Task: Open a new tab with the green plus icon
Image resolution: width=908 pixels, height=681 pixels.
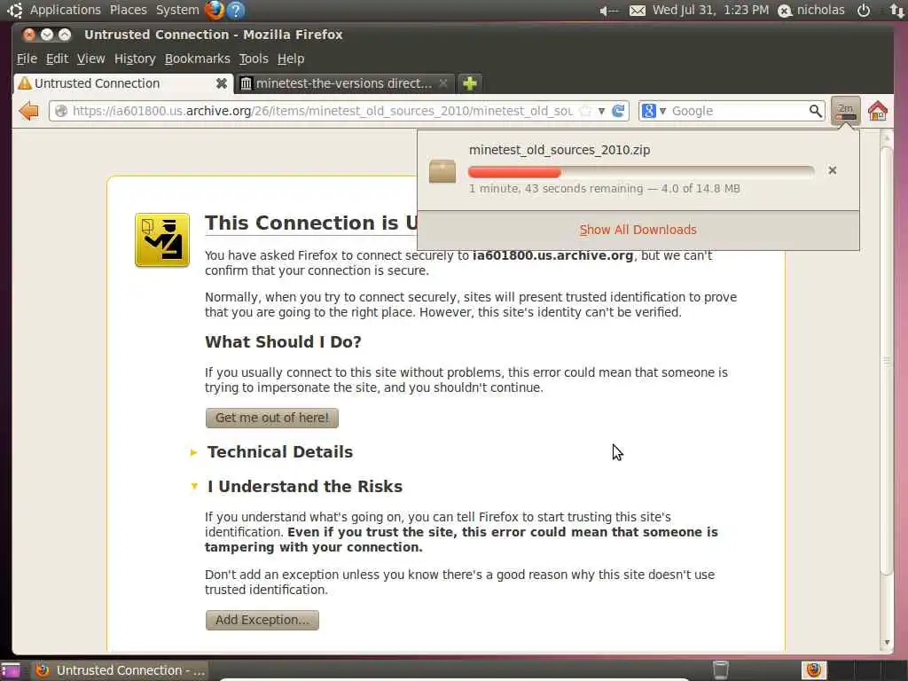Action: pyautogui.click(x=470, y=83)
